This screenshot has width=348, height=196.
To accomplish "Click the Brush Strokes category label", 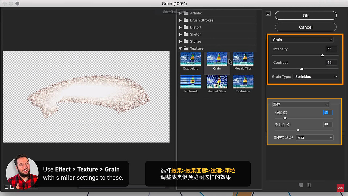I will 202,20.
